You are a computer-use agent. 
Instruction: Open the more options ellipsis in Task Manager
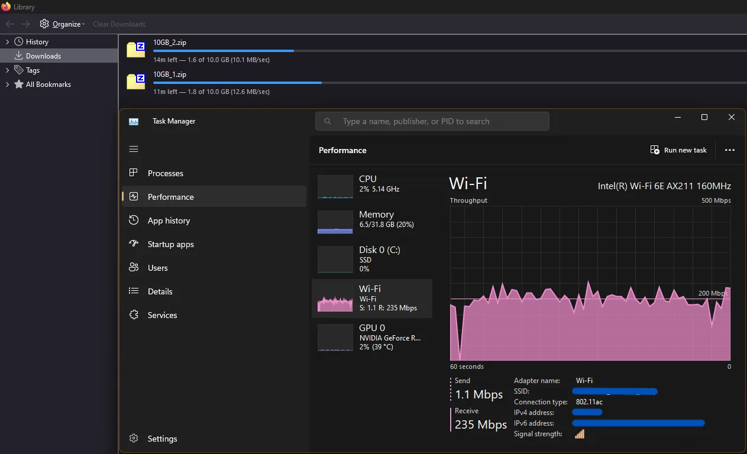729,150
